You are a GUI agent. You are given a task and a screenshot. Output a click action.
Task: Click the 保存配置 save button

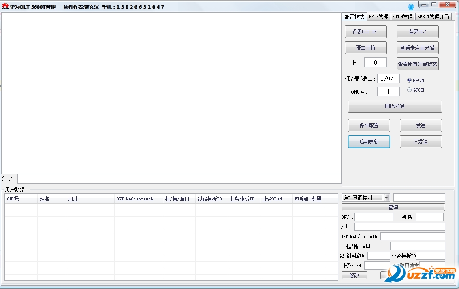click(369, 125)
